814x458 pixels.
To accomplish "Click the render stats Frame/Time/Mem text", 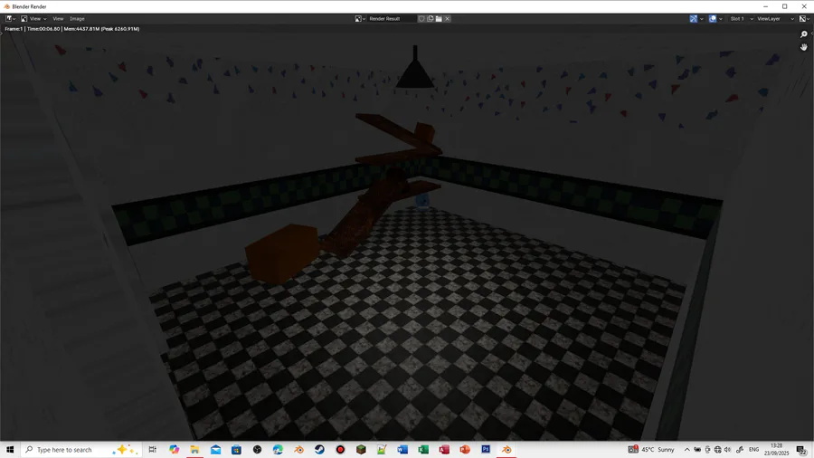I will (72, 29).
